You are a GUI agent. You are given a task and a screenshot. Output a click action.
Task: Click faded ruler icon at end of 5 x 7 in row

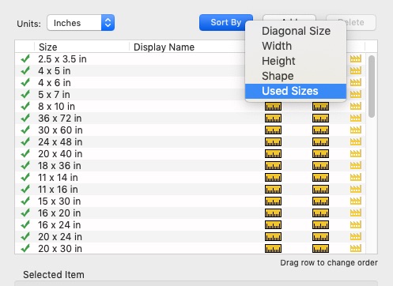[356, 94]
